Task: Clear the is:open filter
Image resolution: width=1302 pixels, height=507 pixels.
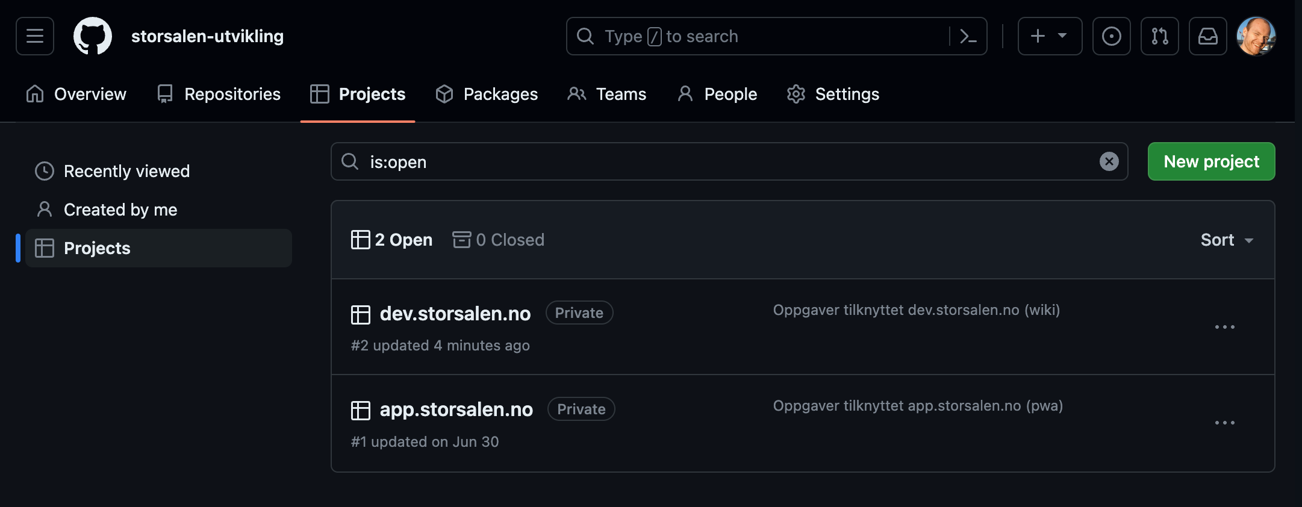Action: (x=1109, y=161)
